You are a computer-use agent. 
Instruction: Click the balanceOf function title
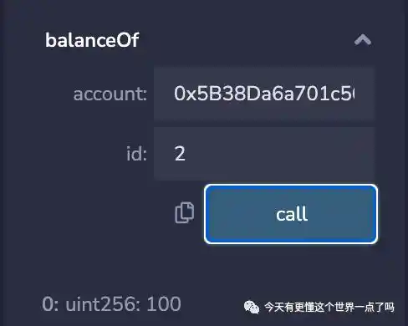pyautogui.click(x=92, y=40)
